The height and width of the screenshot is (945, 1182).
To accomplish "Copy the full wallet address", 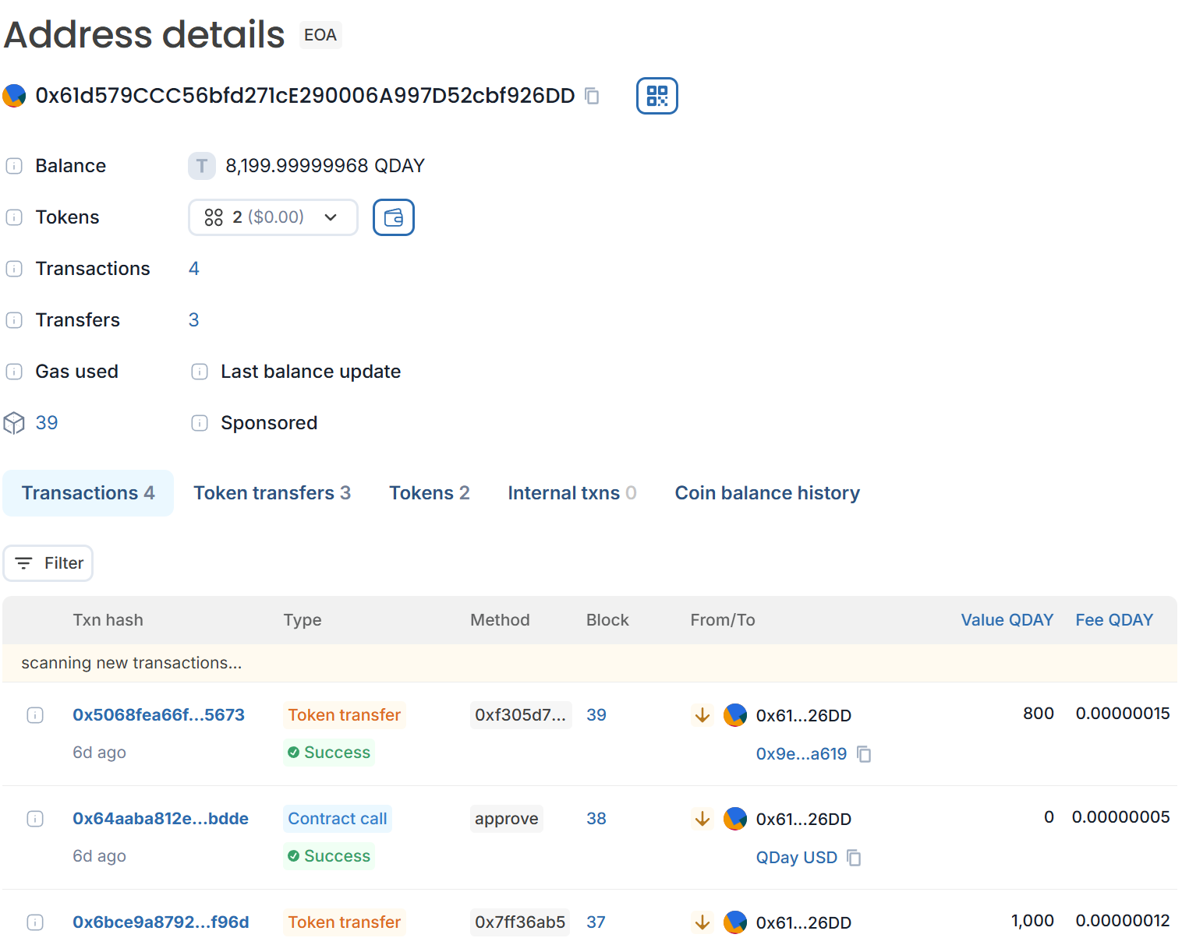I will pyautogui.click(x=593, y=96).
